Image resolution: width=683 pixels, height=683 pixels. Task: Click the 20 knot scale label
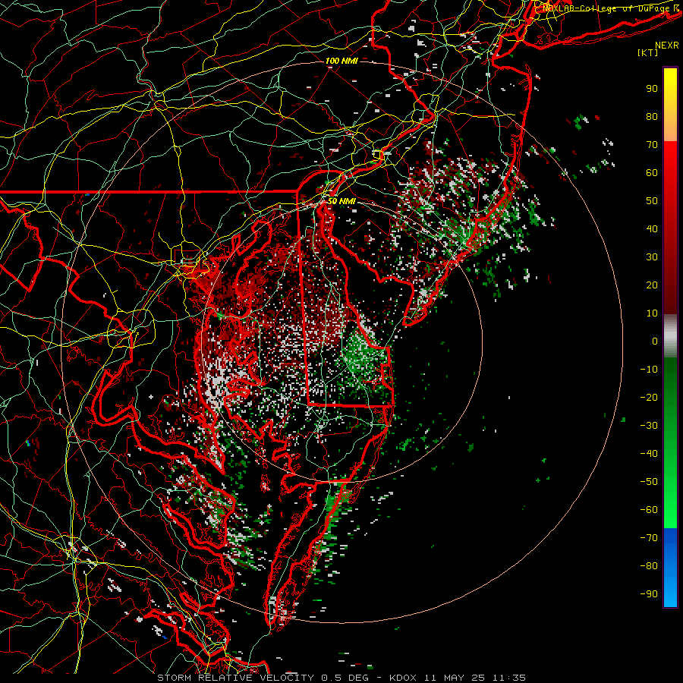(x=652, y=285)
